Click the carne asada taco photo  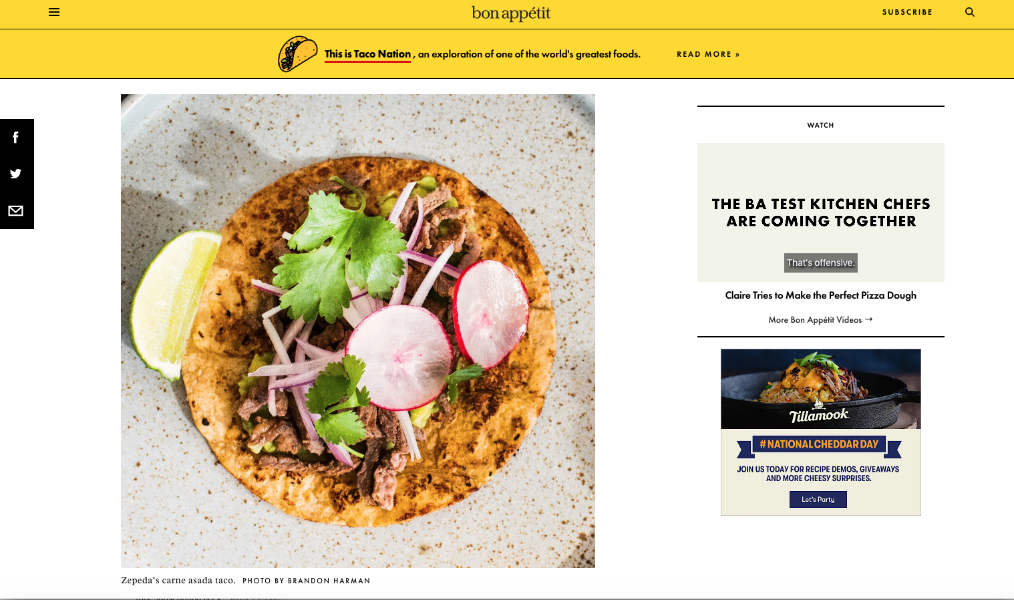pos(358,331)
